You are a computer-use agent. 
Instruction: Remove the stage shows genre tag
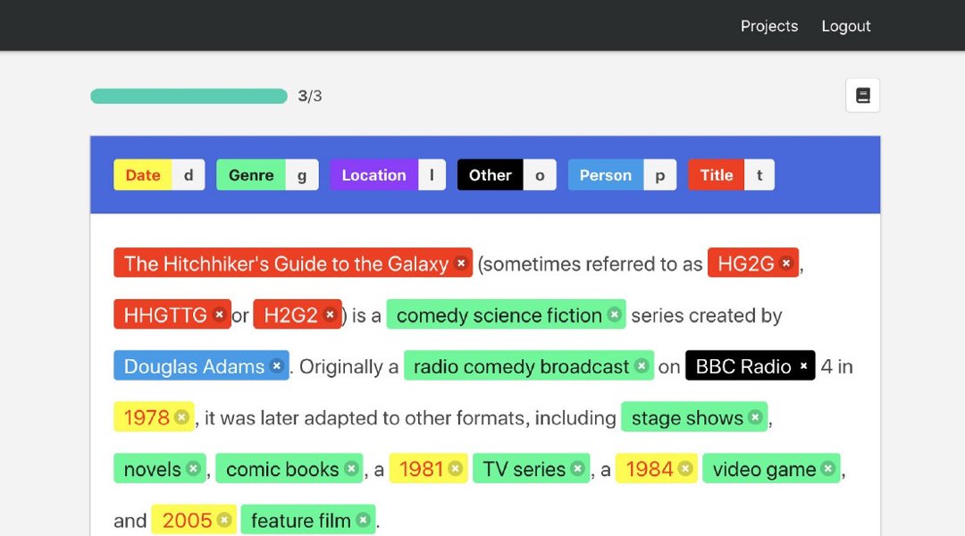click(755, 417)
